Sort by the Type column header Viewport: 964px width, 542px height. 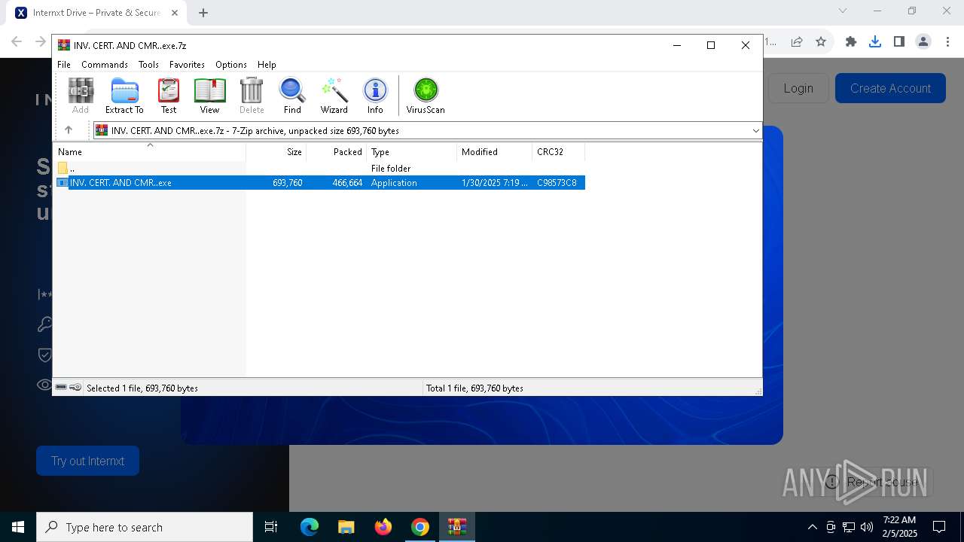[412, 152]
